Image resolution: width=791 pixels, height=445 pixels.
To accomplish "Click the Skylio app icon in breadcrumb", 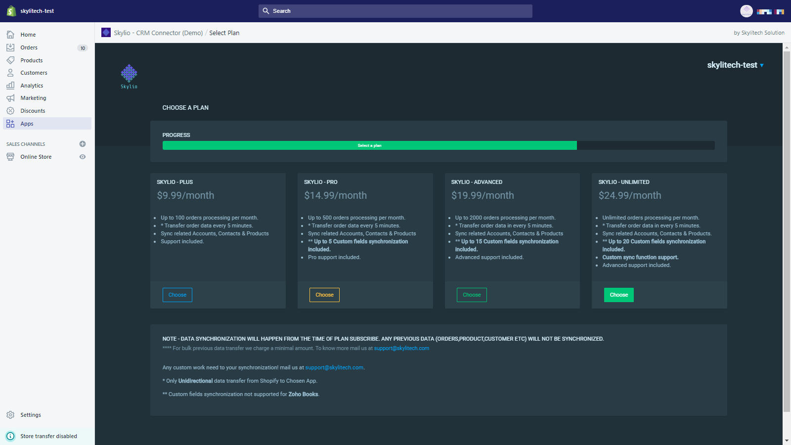I will pos(106,33).
